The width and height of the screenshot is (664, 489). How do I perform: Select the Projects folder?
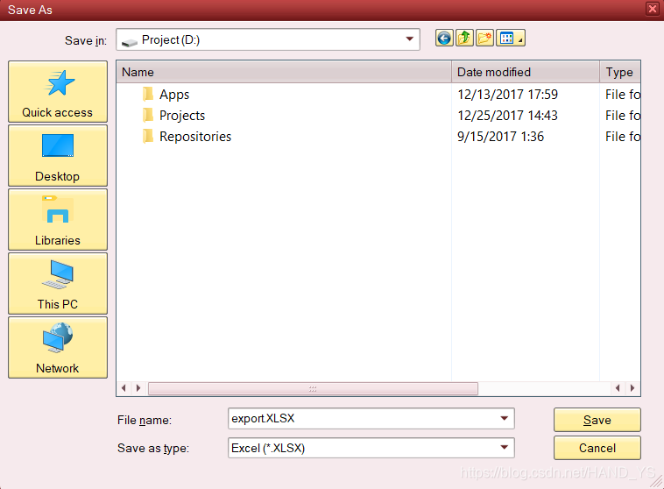point(181,116)
